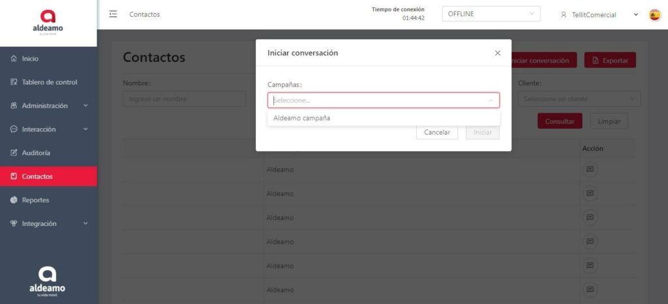Click the chat icon in third contact row

590,217
